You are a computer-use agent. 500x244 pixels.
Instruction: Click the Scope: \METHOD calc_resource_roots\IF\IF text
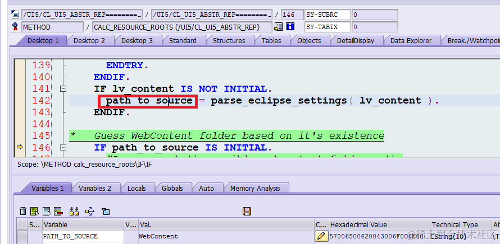coord(84,165)
